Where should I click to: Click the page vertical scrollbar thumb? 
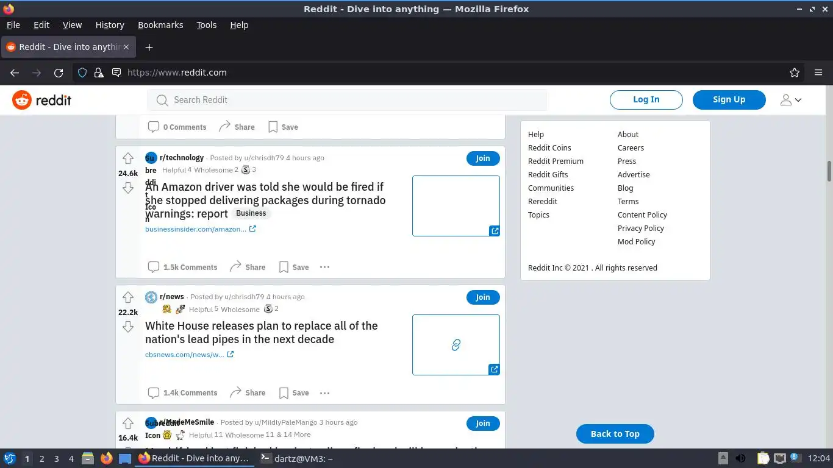click(829, 171)
